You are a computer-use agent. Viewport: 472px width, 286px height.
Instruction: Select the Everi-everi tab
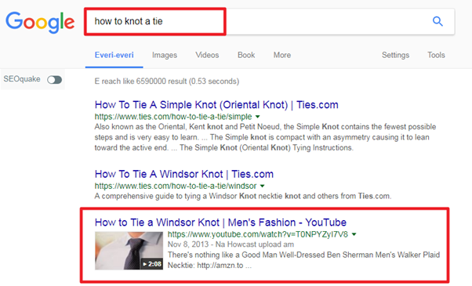pos(114,55)
